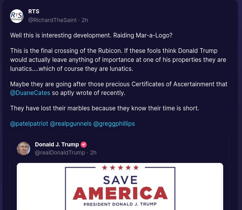This screenshot has width=242, height=210.
Task: Open Donald J. Trump's profile picture
Action: (23, 148)
